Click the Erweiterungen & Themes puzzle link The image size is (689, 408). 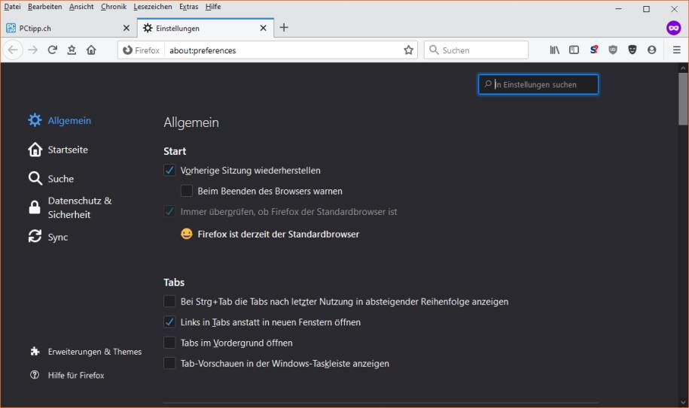86,352
